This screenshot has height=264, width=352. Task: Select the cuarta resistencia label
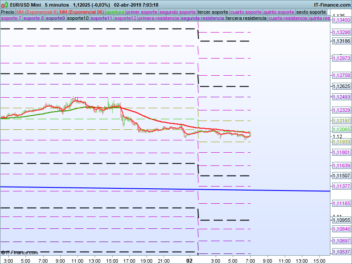(288, 18)
